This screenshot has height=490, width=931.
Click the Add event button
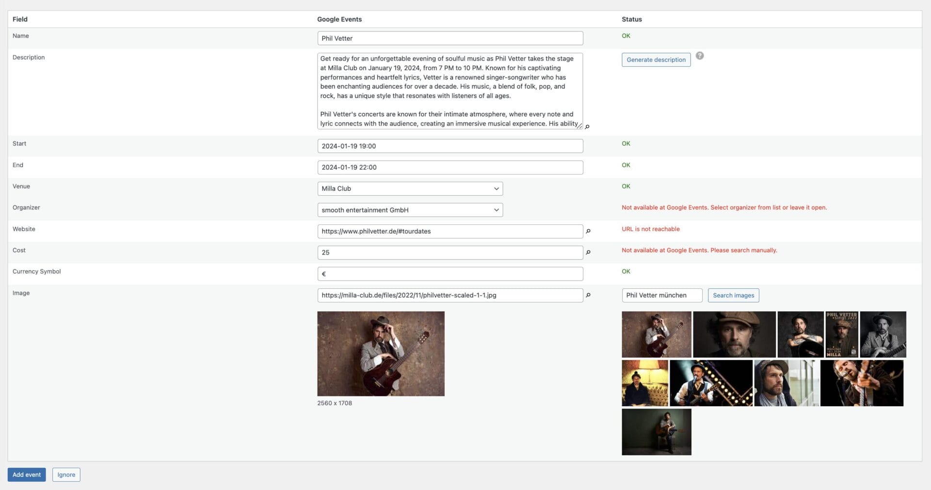coord(27,474)
